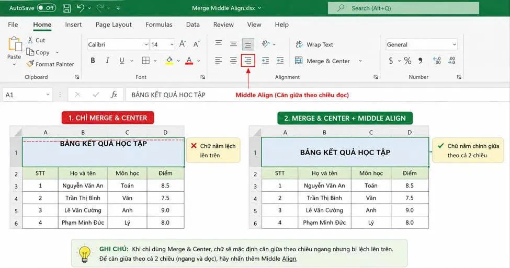Open the file name dropdown in title bar

[x=259, y=8]
